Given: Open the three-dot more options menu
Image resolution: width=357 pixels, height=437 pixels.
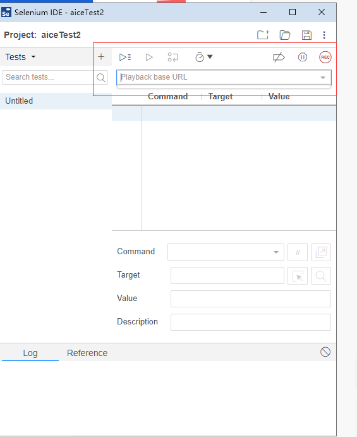Looking at the screenshot, I should pos(324,35).
